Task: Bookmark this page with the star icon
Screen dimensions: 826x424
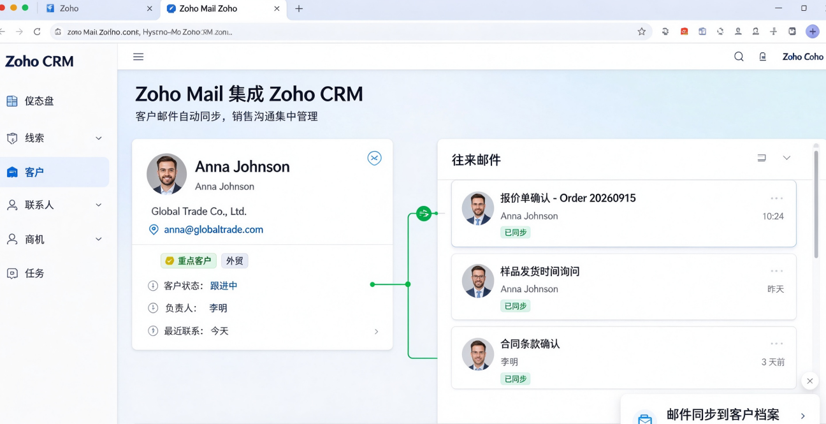Action: [642, 31]
